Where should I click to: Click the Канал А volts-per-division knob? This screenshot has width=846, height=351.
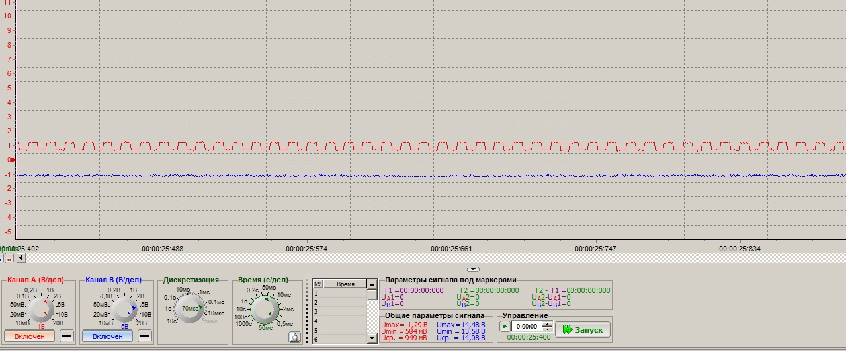41,309
